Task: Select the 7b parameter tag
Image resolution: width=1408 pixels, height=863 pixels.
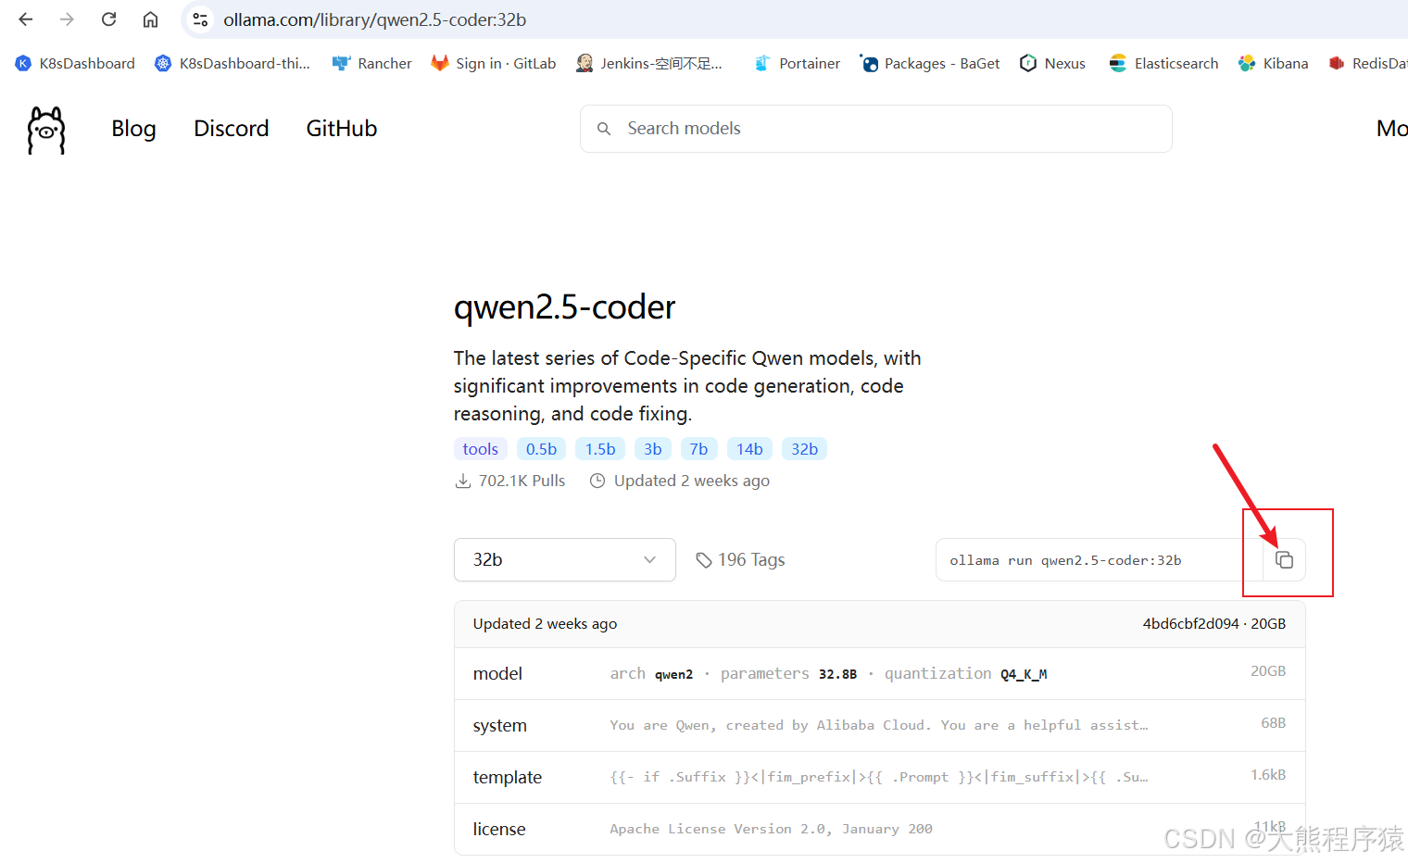Action: point(699,448)
